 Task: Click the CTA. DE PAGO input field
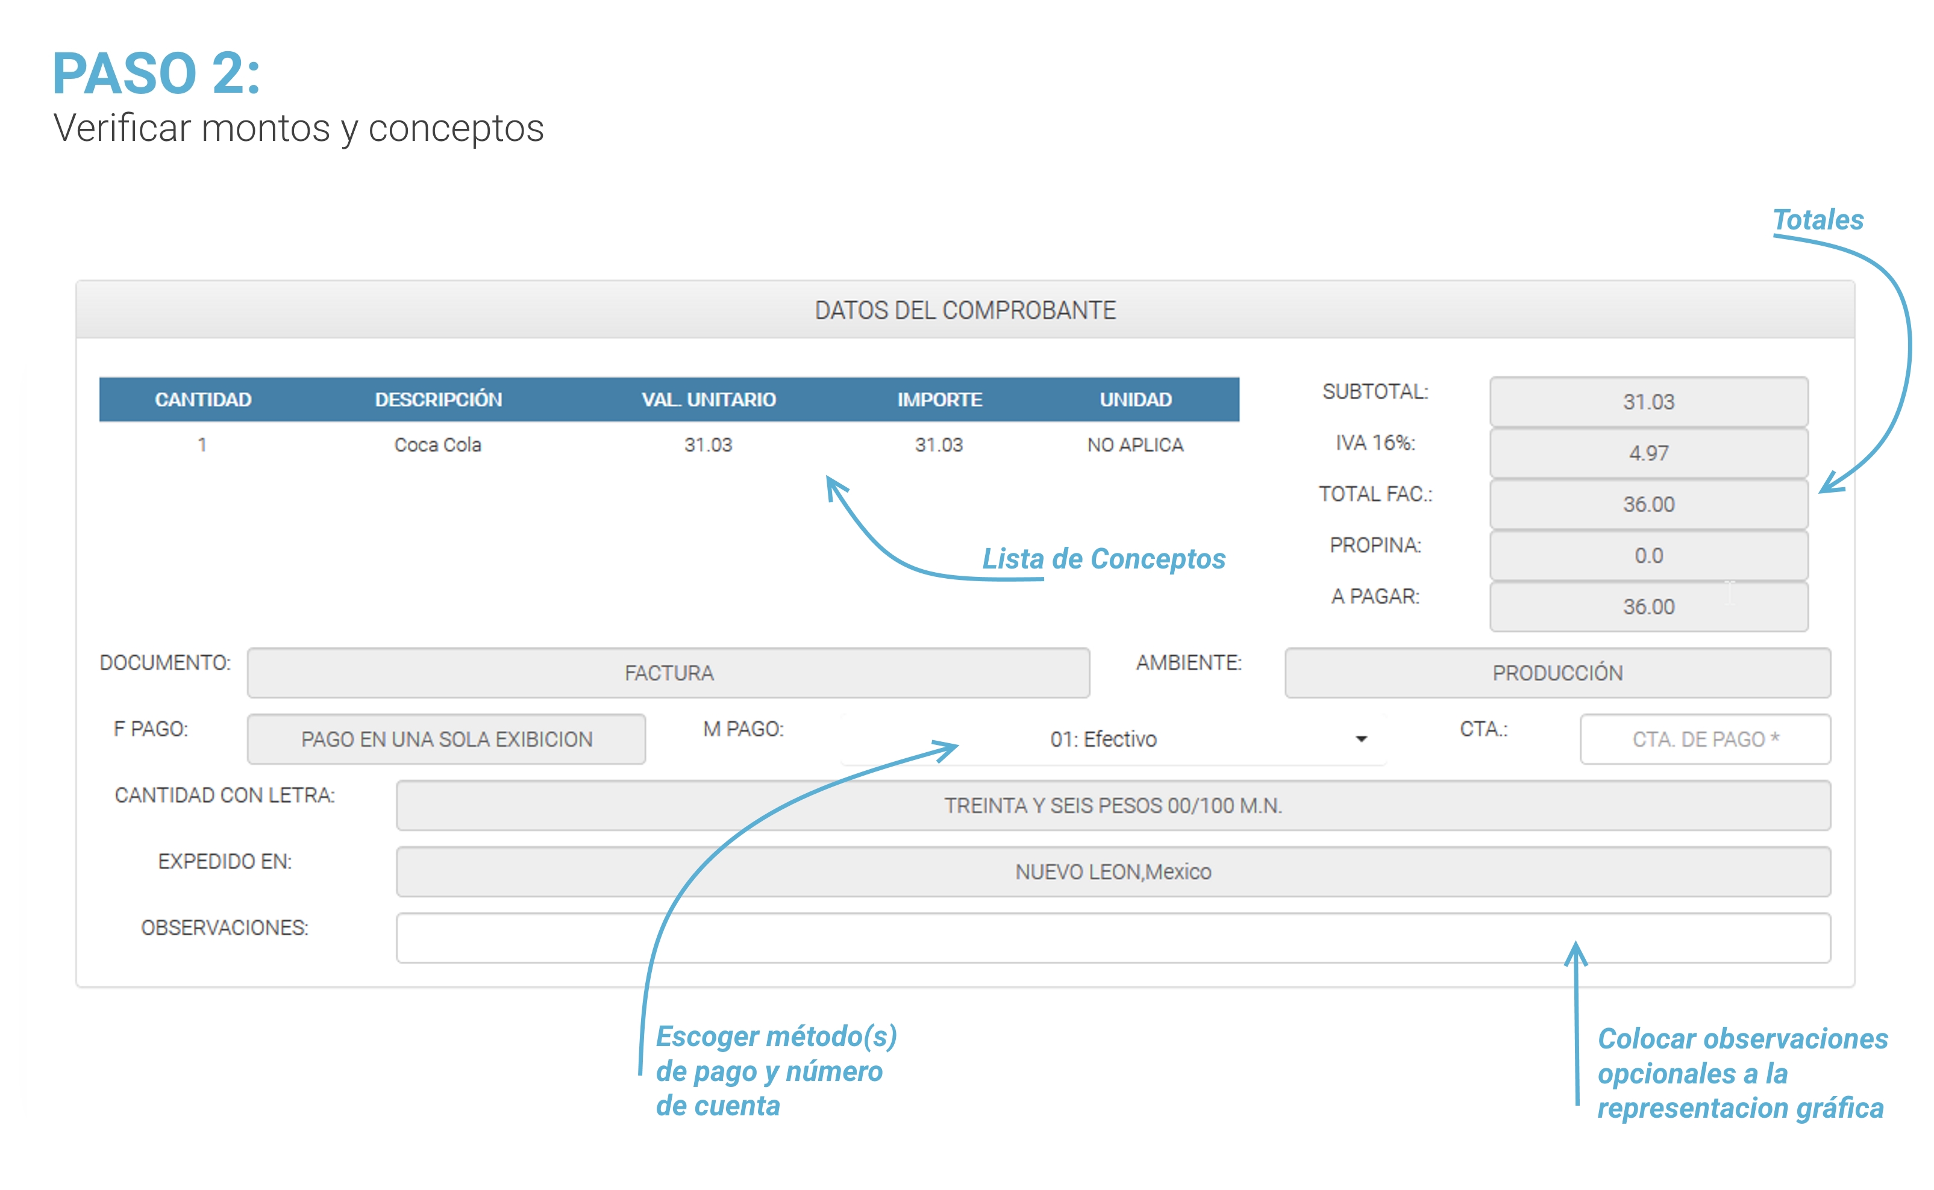click(1704, 739)
